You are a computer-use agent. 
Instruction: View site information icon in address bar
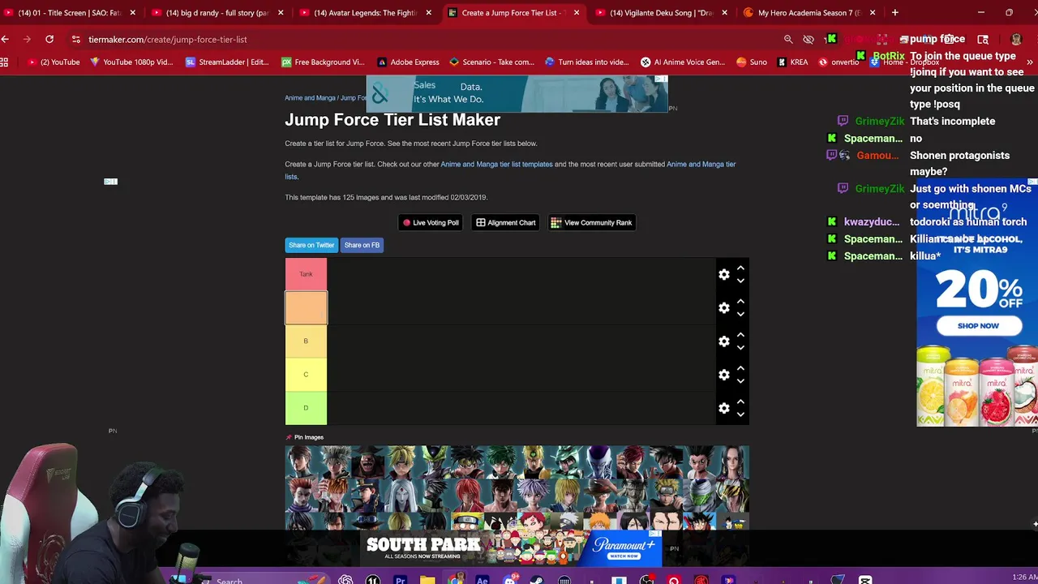(75, 39)
